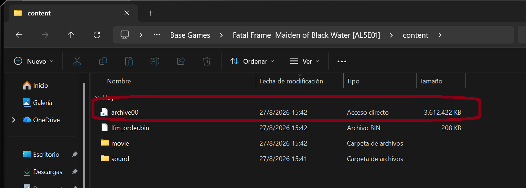The width and height of the screenshot is (526, 188).
Task: Show hidden path with ellipsis in breadcrumb
Action: point(157,35)
